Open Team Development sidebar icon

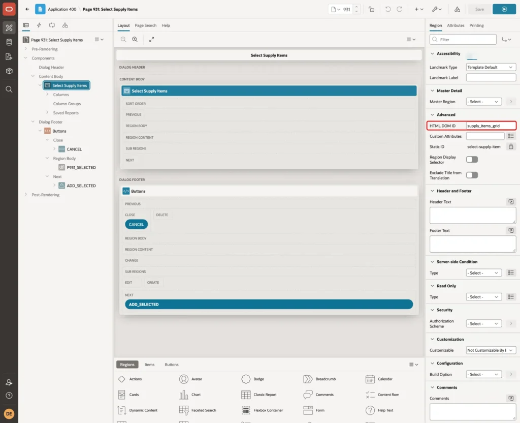[x=9, y=57]
